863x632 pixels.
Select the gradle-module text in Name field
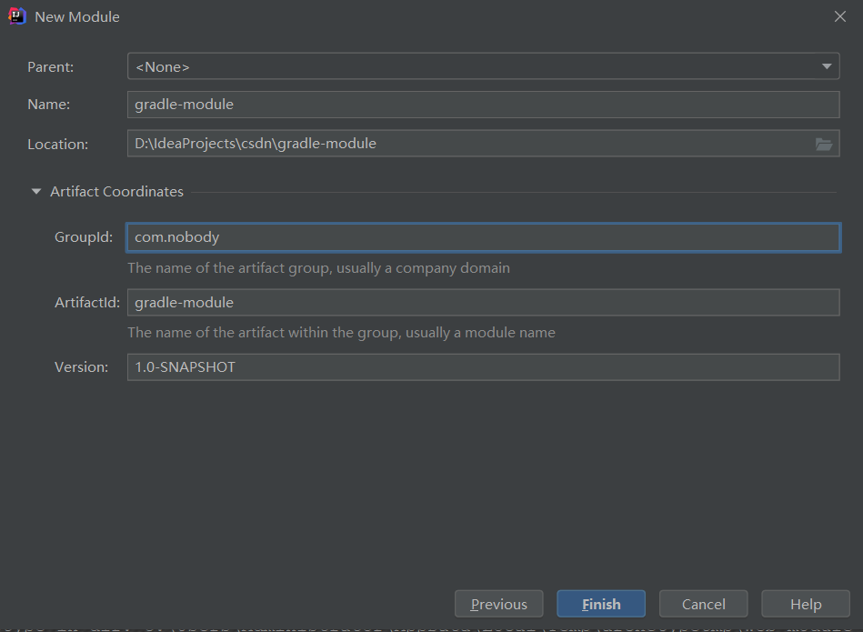tap(185, 105)
